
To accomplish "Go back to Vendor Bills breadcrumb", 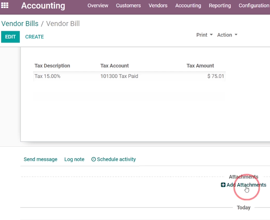I will click(x=20, y=24).
